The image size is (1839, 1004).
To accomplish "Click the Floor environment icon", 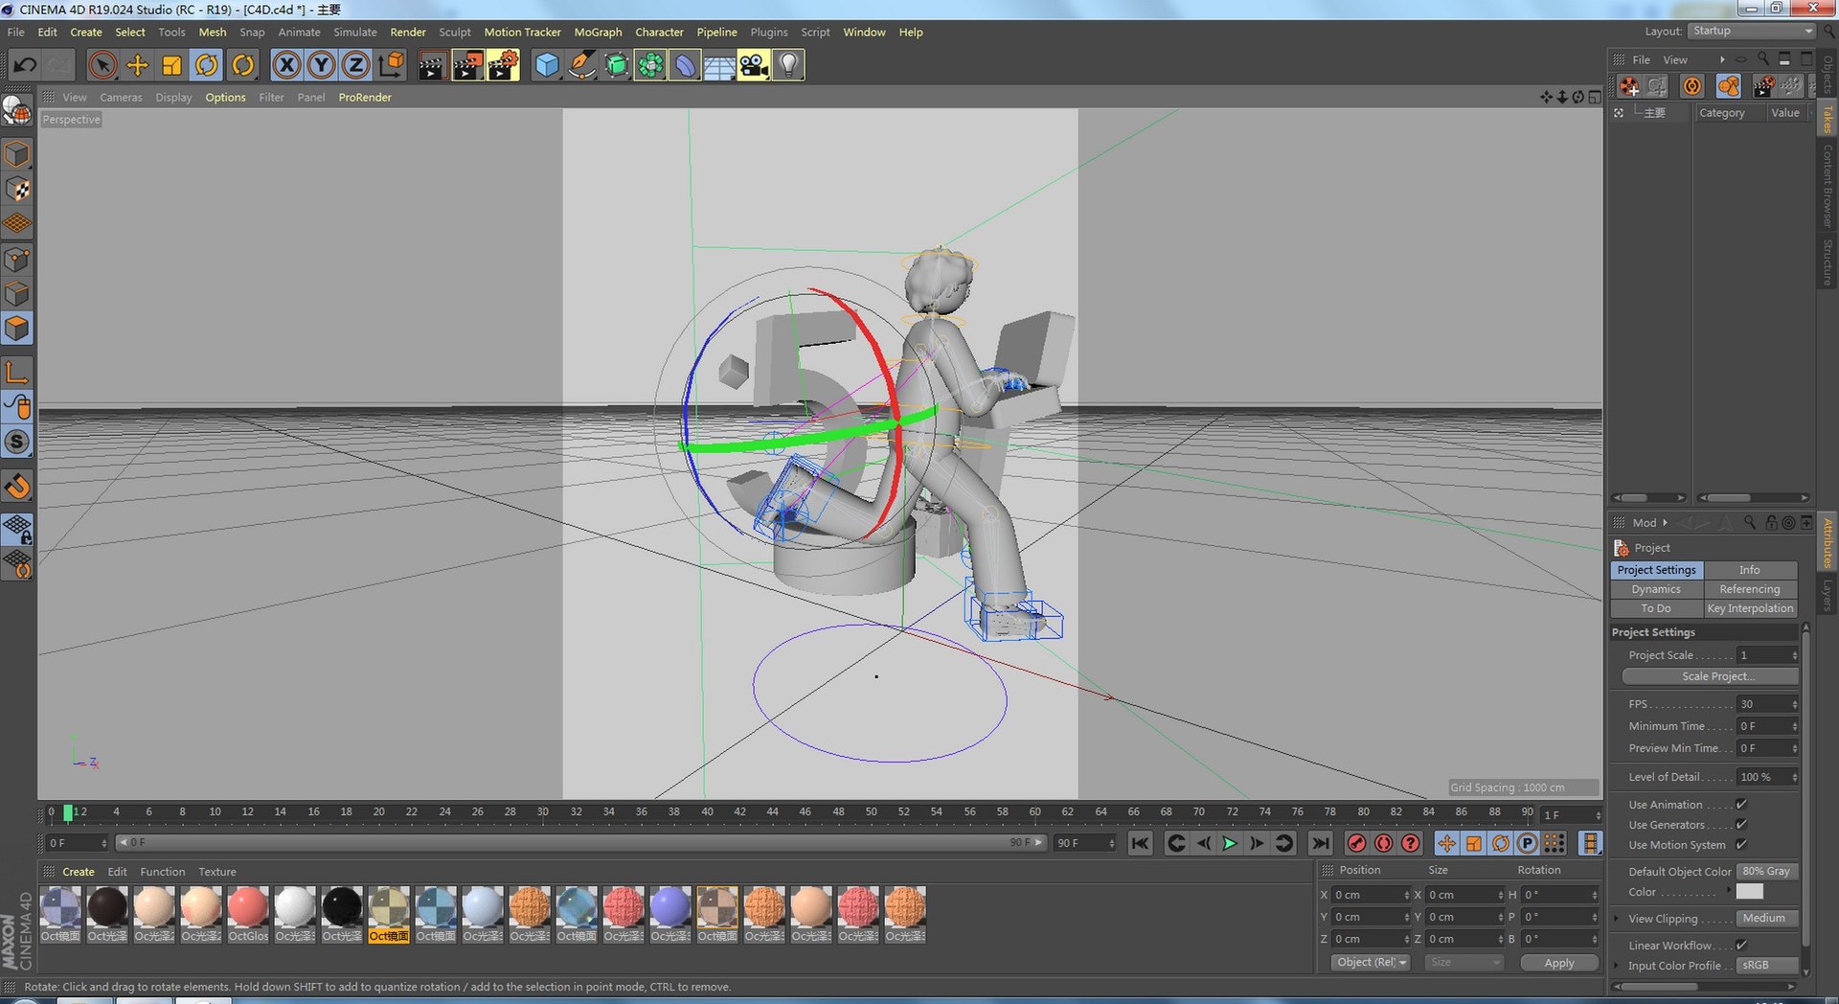I will 719,65.
